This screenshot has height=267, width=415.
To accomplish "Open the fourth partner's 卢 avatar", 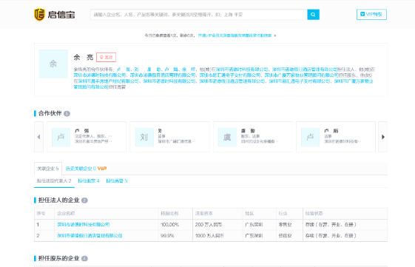I will click(310, 137).
